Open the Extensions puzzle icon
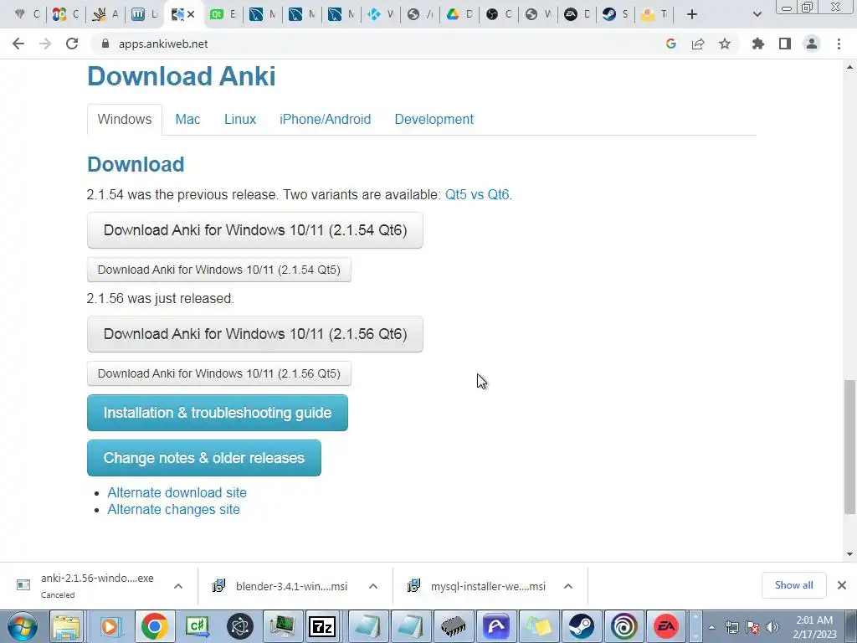The image size is (857, 643). click(758, 44)
